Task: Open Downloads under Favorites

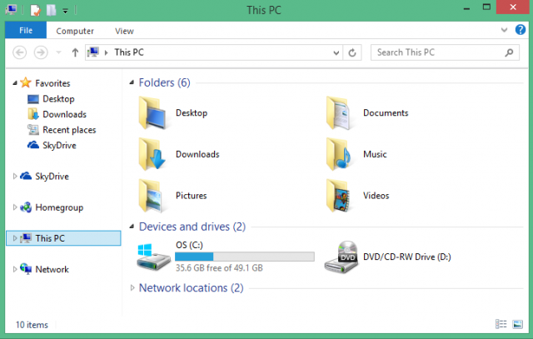Action: (x=64, y=115)
